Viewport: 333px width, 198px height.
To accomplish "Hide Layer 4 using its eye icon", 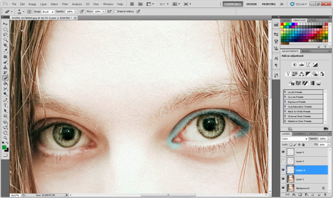I will [x=283, y=152].
